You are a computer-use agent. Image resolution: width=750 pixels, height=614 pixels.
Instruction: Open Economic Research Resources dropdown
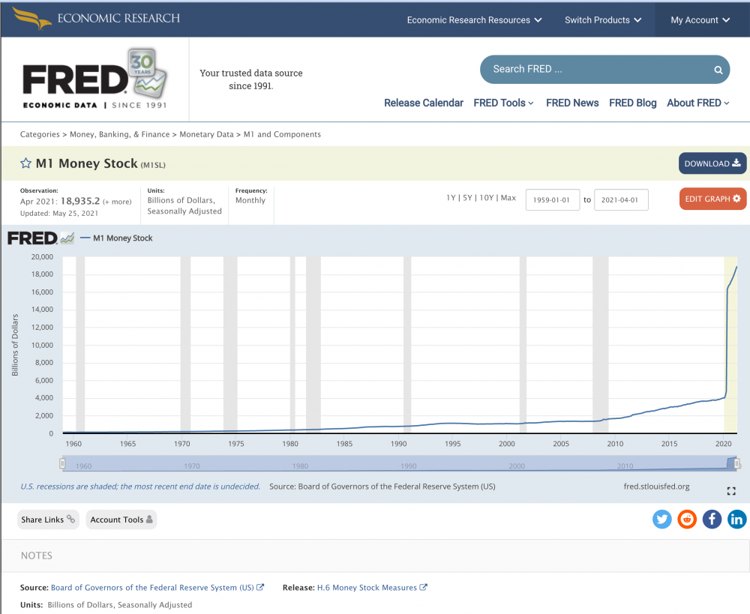474,20
